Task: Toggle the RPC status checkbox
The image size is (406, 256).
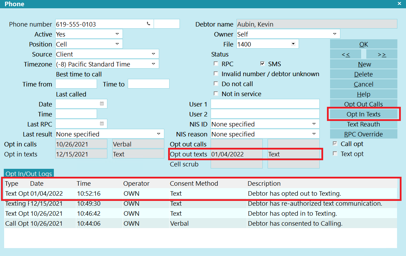Action: point(216,63)
